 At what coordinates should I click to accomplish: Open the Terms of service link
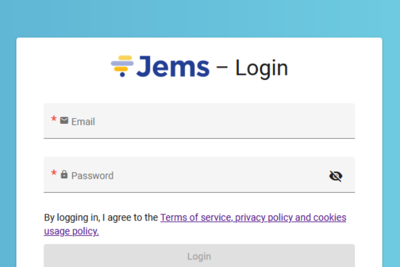(x=196, y=218)
